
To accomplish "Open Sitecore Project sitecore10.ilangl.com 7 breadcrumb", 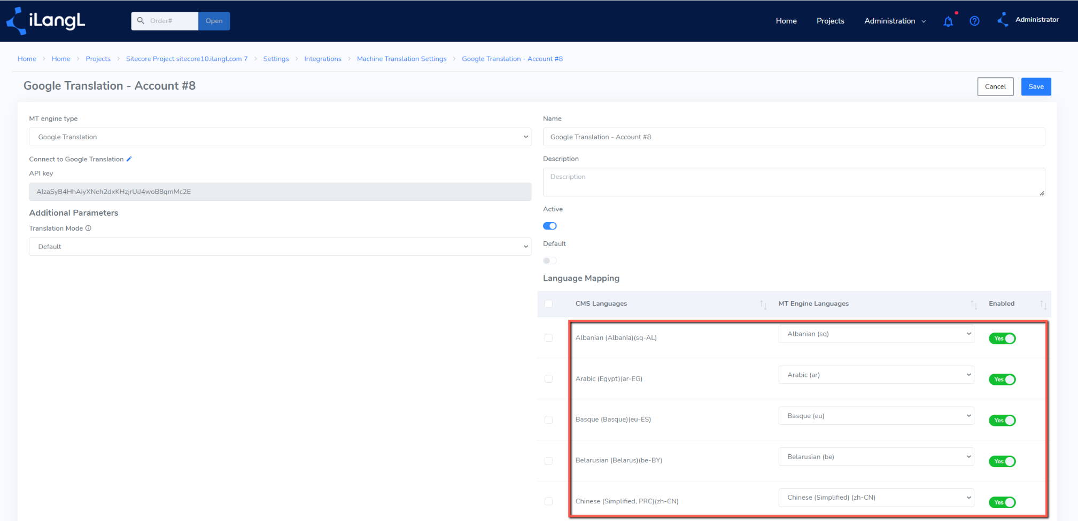I will [187, 59].
